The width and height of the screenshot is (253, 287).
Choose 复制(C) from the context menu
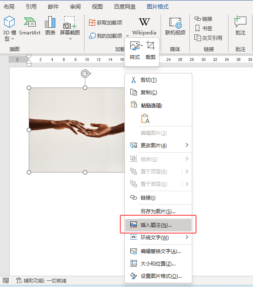click(x=158, y=92)
